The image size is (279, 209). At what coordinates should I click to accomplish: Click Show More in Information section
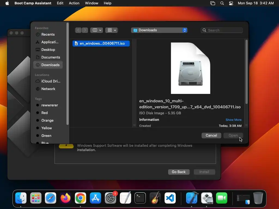coord(233,120)
